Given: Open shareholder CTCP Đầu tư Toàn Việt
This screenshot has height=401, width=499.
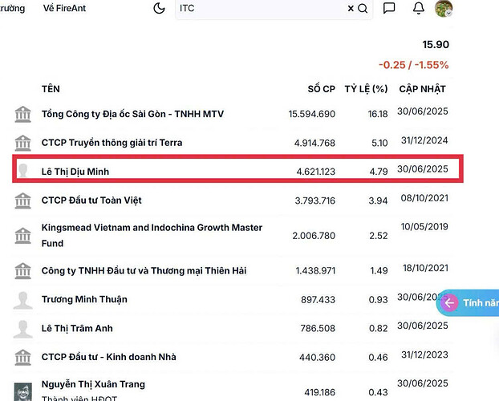Looking at the screenshot, I should (x=91, y=200).
